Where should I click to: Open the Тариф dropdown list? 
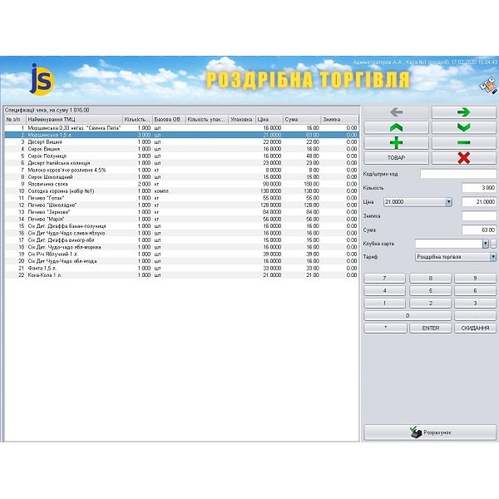(x=492, y=258)
